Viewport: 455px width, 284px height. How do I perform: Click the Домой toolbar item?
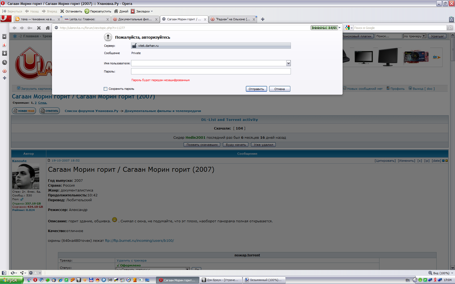coord(121,11)
